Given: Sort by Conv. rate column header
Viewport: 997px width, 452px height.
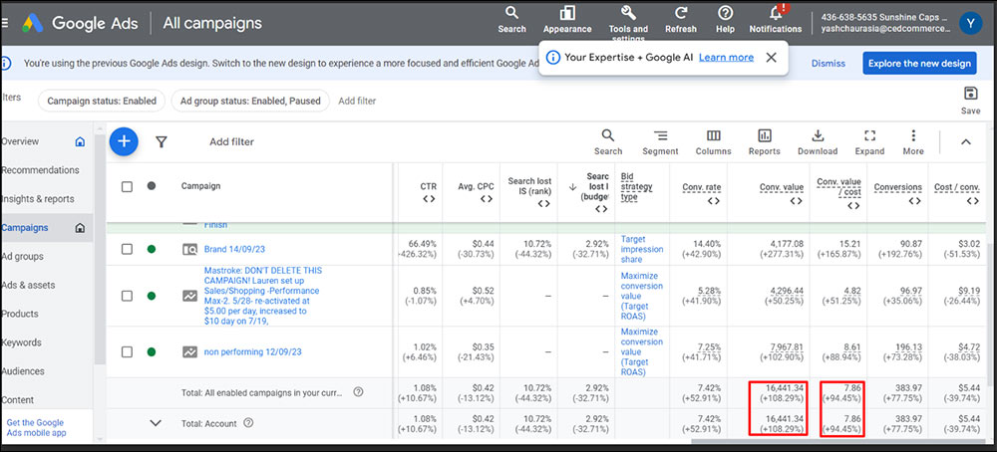Looking at the screenshot, I should point(701,186).
